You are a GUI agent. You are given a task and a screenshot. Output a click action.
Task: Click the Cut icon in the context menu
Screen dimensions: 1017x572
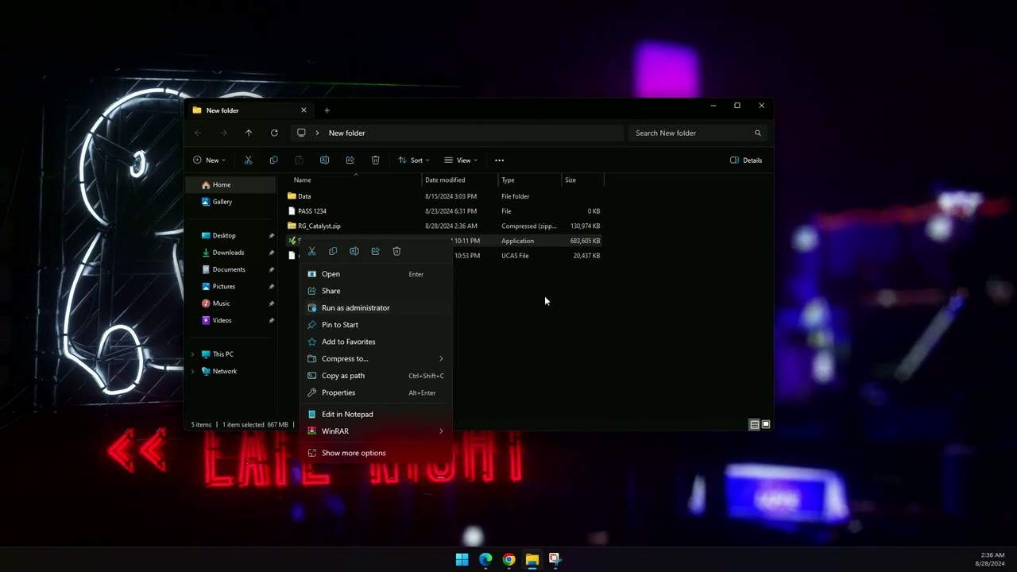coord(311,251)
